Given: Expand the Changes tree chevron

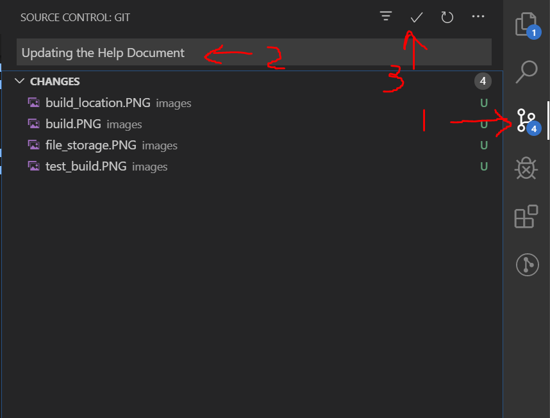Looking at the screenshot, I should pyautogui.click(x=20, y=81).
